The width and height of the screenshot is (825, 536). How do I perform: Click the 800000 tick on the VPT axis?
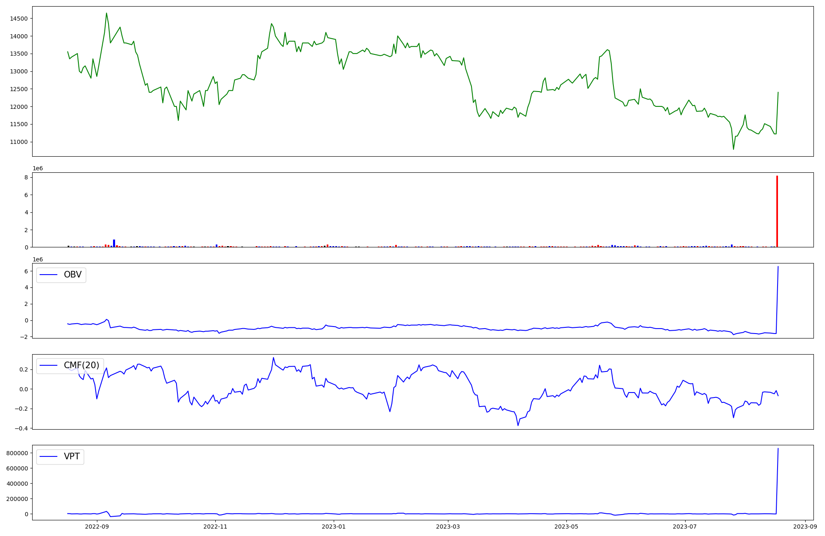click(x=17, y=453)
